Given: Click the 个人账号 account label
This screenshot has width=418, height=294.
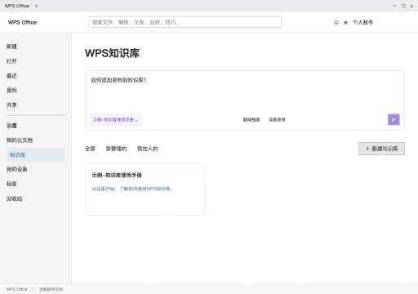Looking at the screenshot, I should pos(362,22).
